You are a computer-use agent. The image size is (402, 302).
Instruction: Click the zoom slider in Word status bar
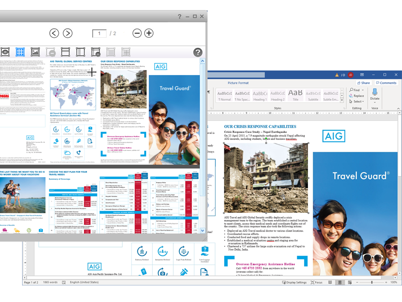click(x=371, y=282)
